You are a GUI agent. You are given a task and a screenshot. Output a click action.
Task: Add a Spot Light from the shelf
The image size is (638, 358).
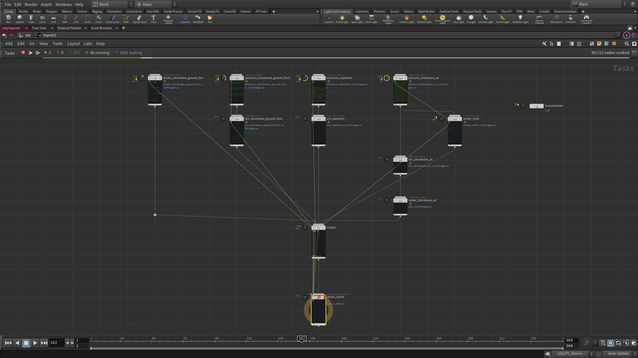(357, 20)
